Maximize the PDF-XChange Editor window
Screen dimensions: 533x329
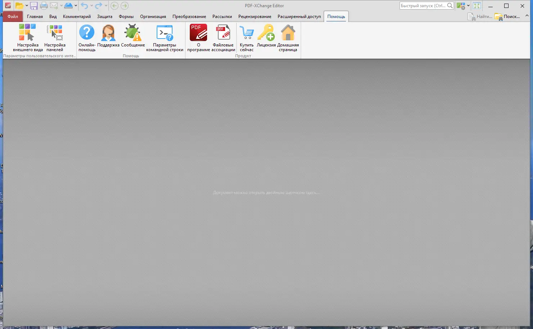506,6
